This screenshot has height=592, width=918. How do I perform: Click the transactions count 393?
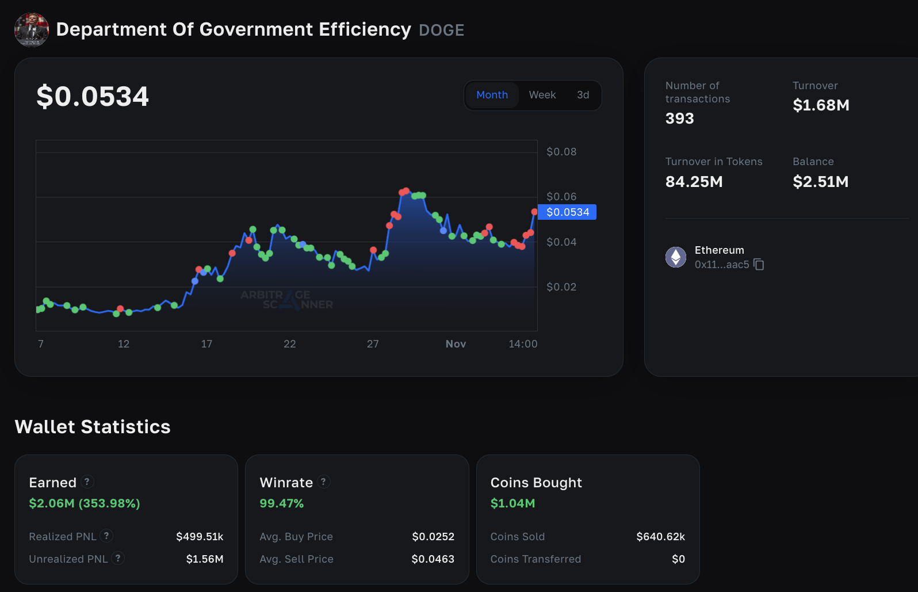coord(680,119)
